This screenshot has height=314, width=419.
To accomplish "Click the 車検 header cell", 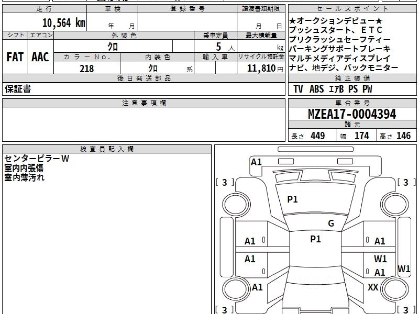I will pos(112,9).
